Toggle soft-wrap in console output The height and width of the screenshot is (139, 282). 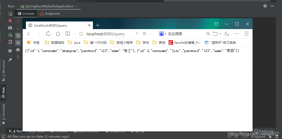point(18,36)
